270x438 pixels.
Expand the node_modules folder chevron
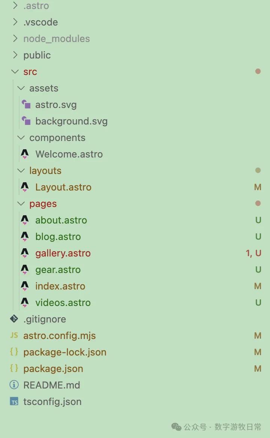pyautogui.click(x=15, y=39)
